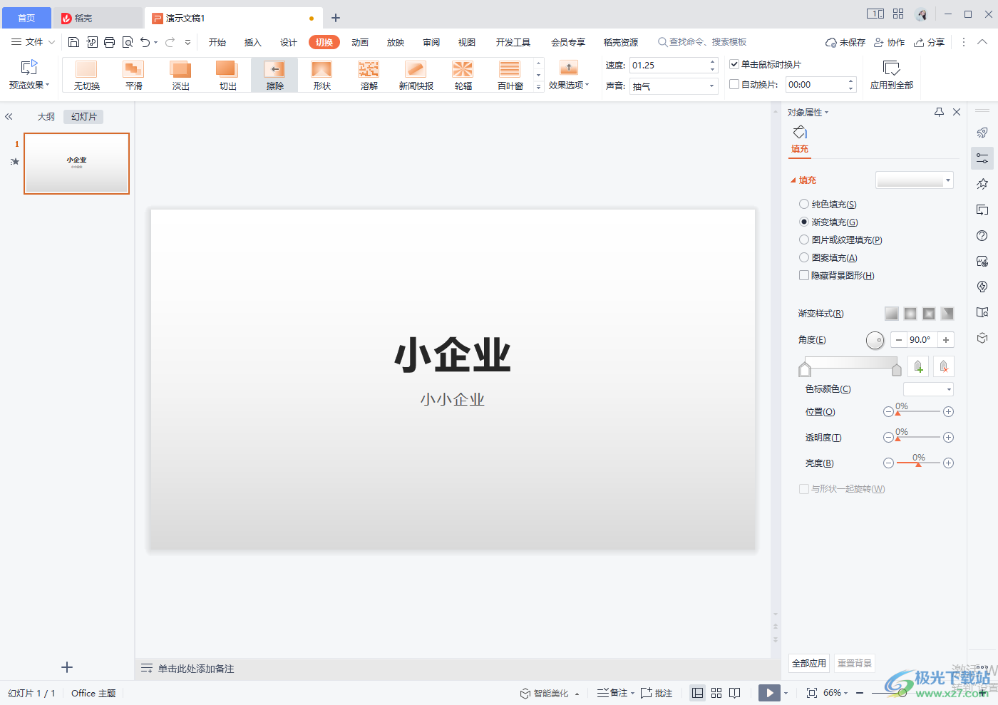Pick the 形状 shape transition
Viewport: 998px width, 705px height.
[321, 75]
